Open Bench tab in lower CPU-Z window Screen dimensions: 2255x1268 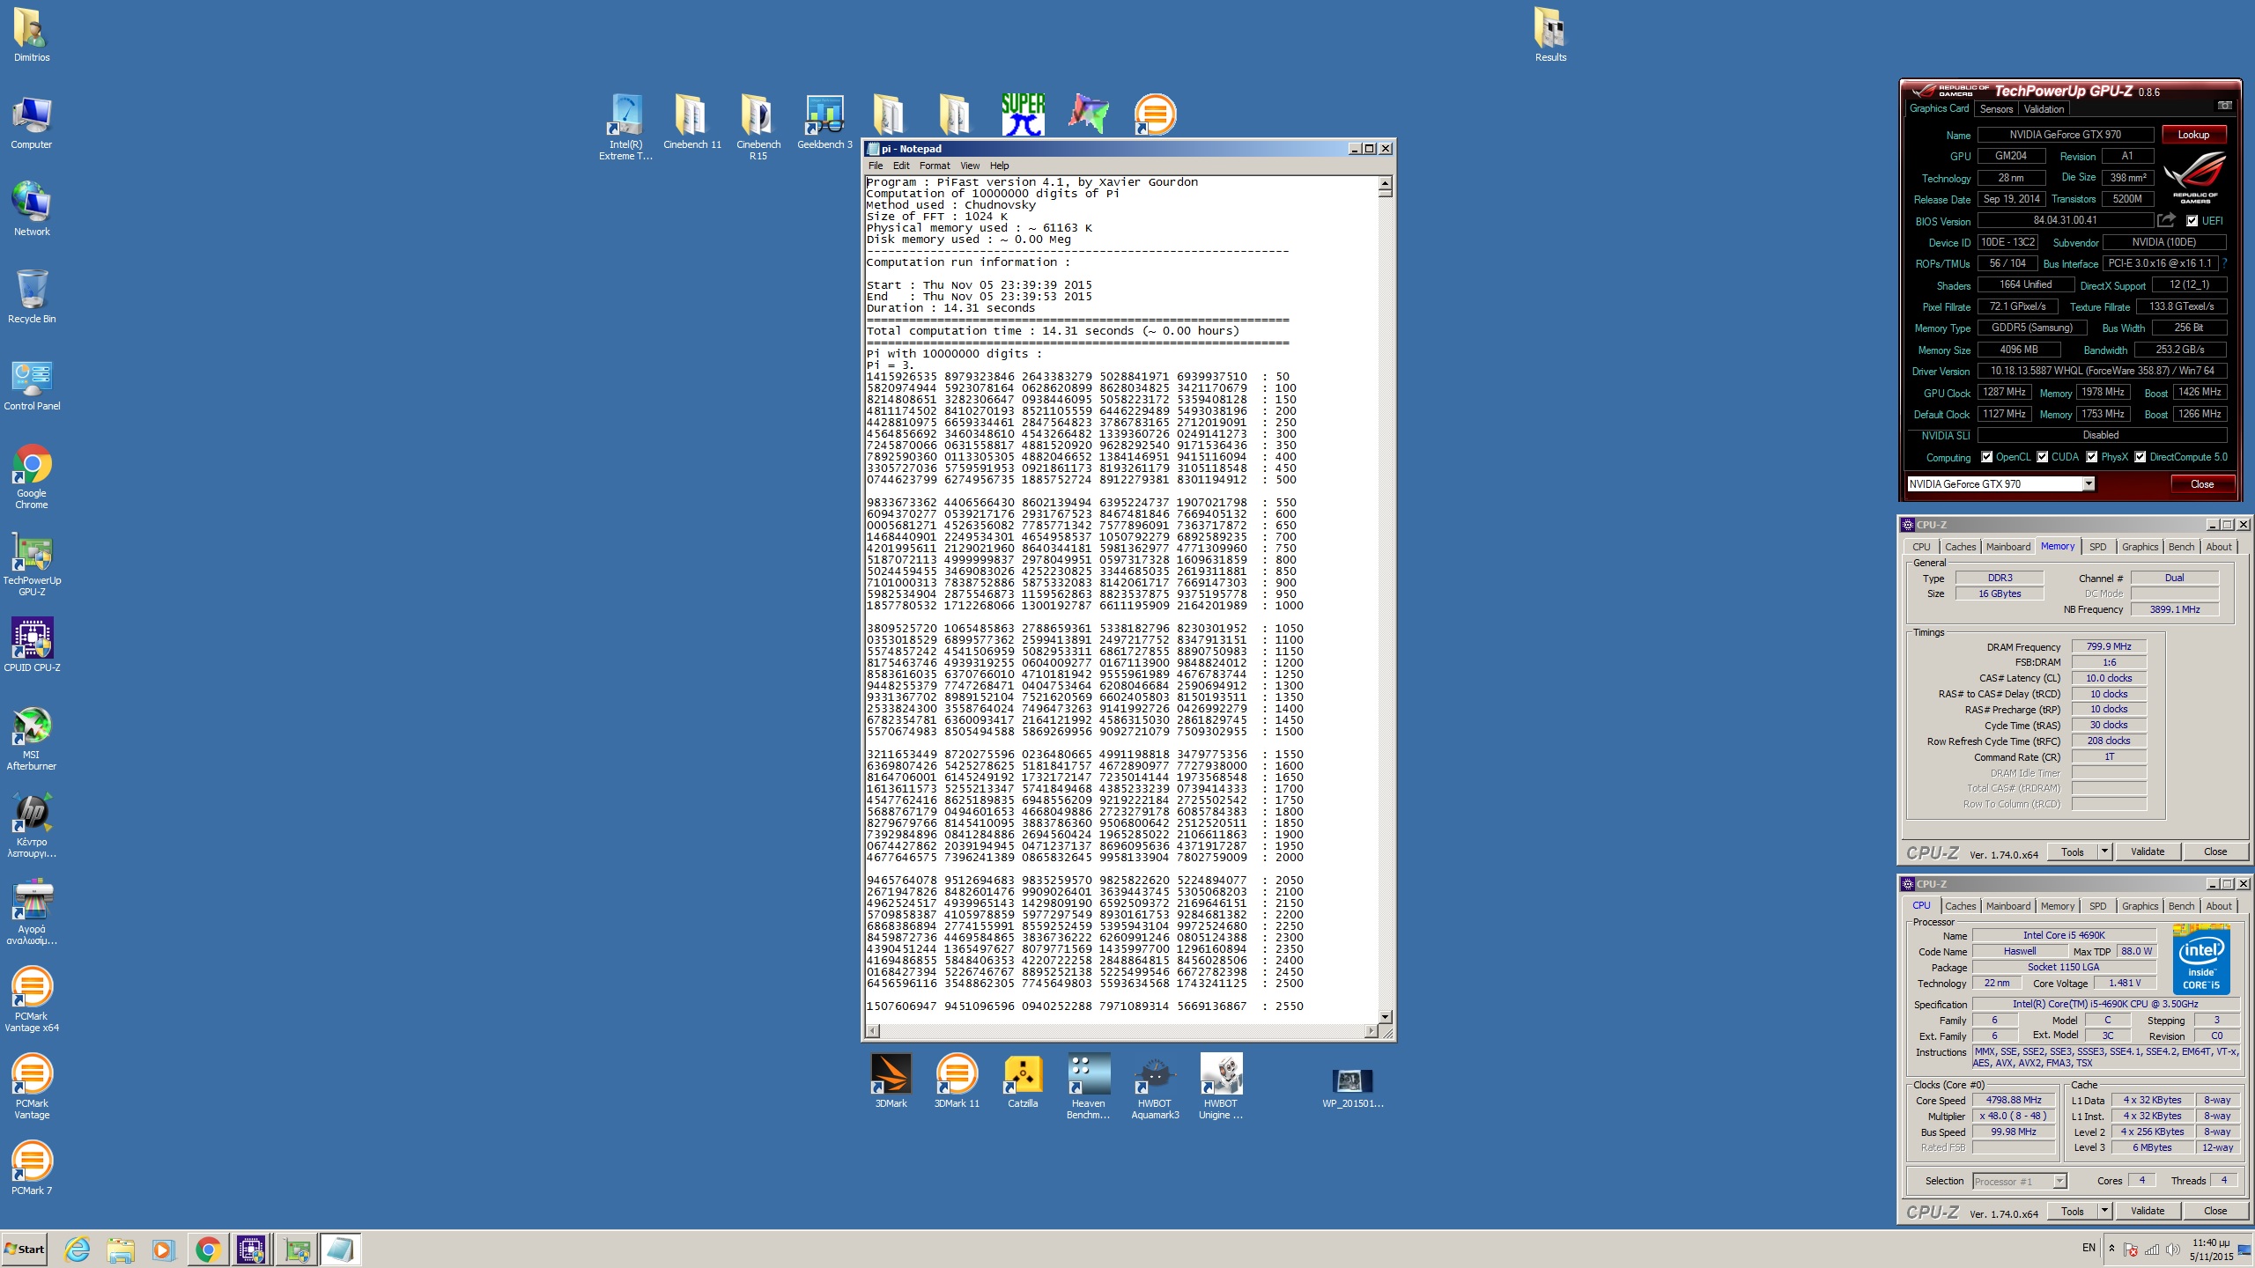pos(2181,906)
